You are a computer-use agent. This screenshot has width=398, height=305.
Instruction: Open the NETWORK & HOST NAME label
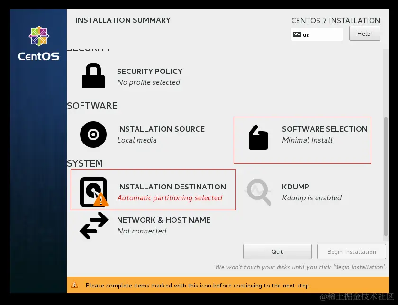point(164,220)
